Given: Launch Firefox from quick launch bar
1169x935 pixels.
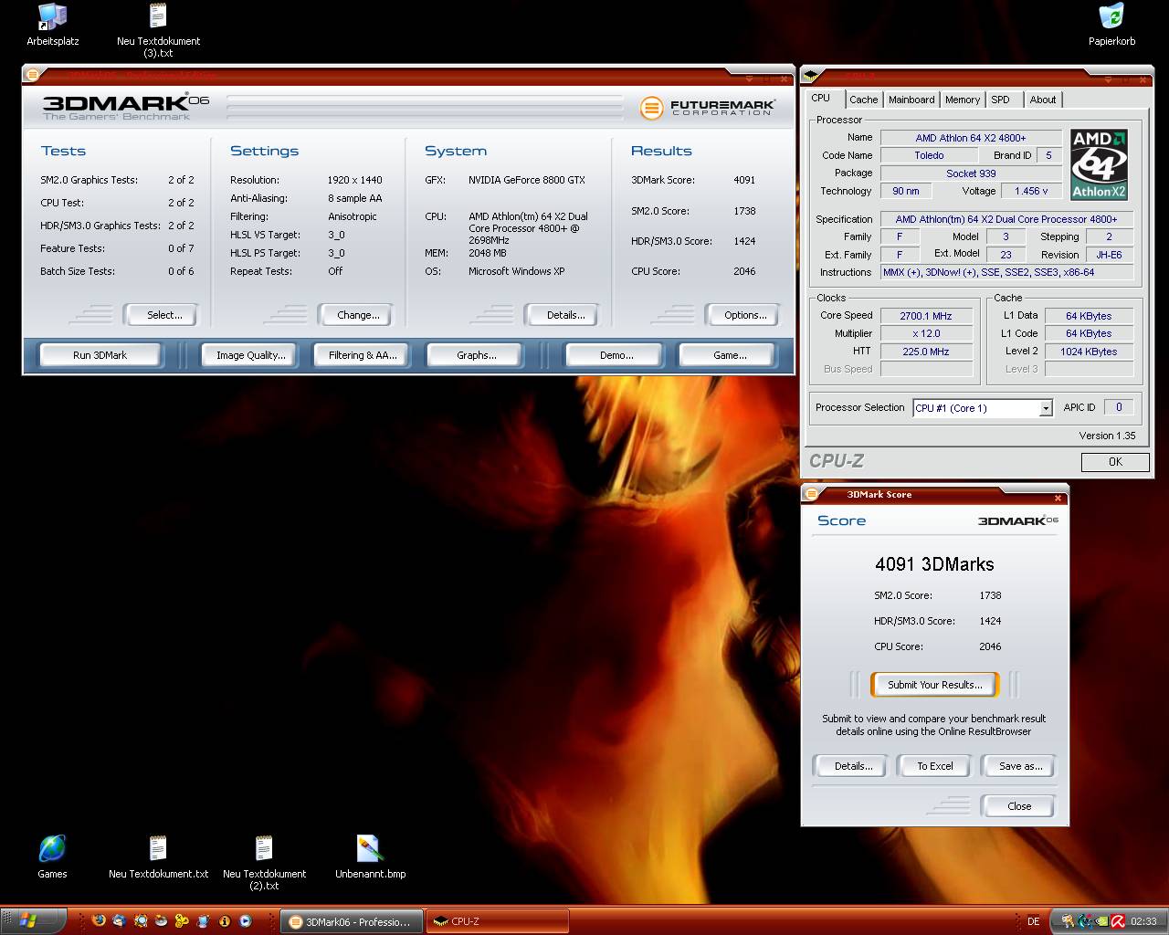Looking at the screenshot, I should pos(99,921).
